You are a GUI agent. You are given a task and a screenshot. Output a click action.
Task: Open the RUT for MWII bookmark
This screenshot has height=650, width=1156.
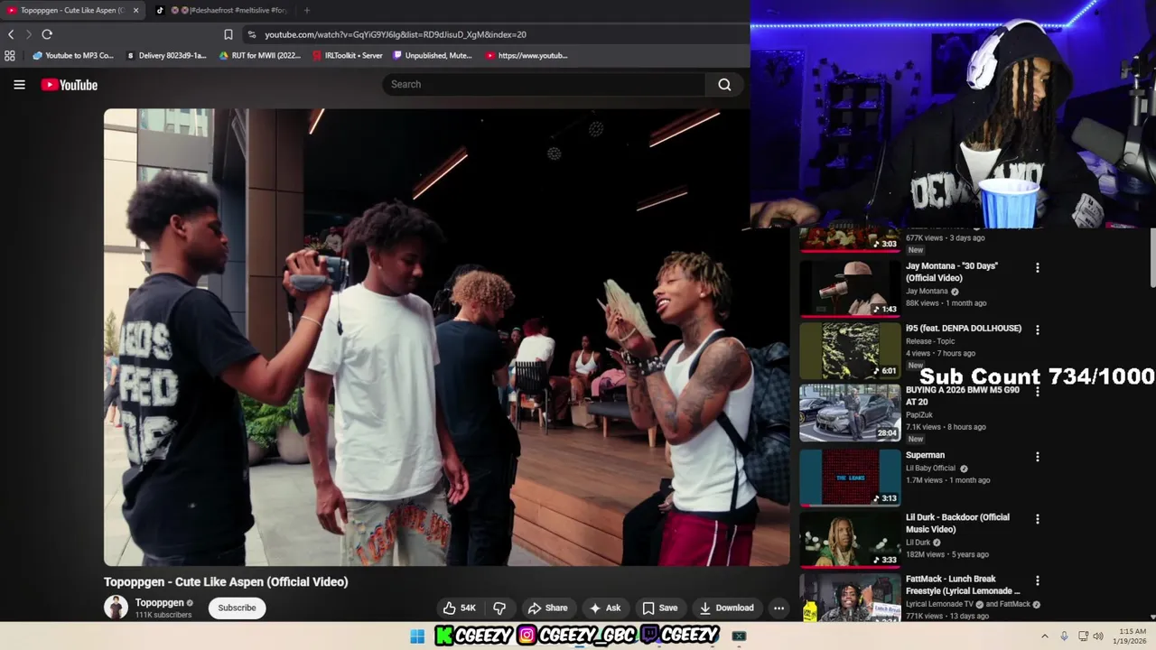point(260,55)
